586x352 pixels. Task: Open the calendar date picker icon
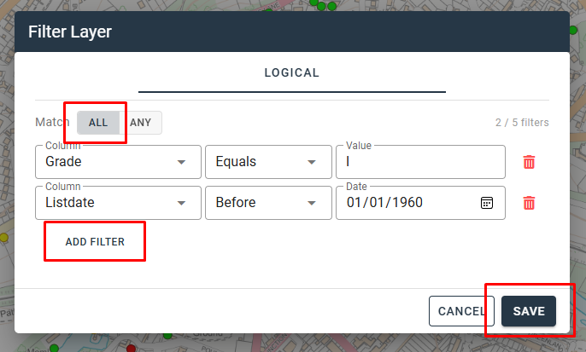pos(487,203)
